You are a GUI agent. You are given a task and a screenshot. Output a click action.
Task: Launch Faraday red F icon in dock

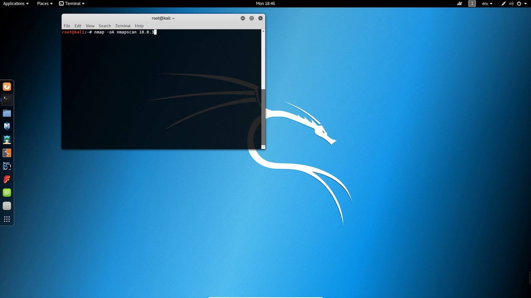[x=7, y=179]
